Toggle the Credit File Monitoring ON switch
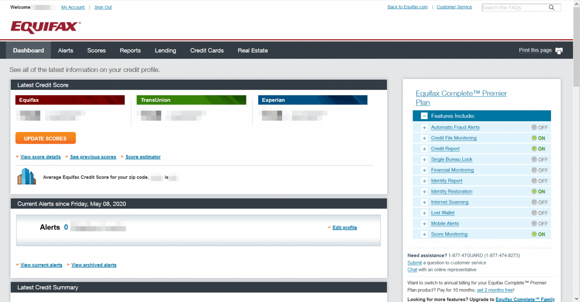The width and height of the screenshot is (580, 302). point(539,138)
